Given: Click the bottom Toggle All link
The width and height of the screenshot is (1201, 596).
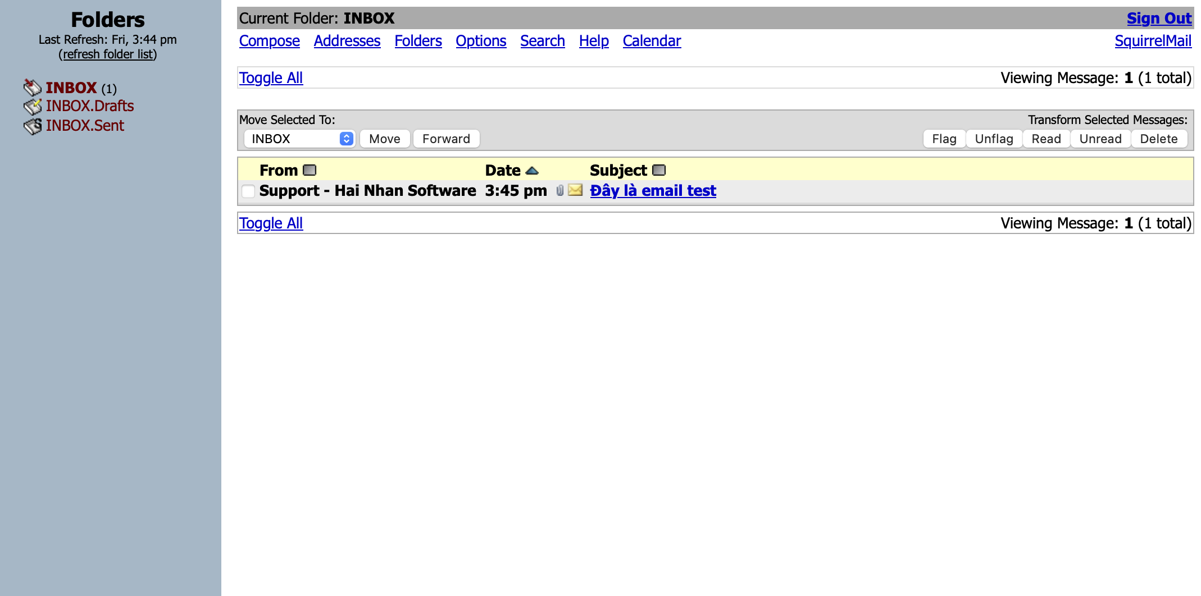Looking at the screenshot, I should [271, 223].
